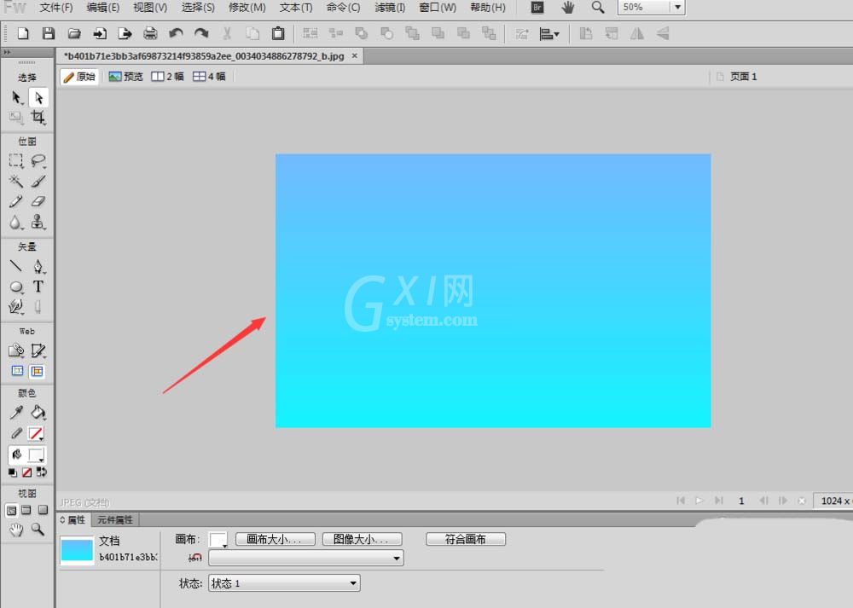Select the Blur tool
The height and width of the screenshot is (608, 853).
click(16, 222)
